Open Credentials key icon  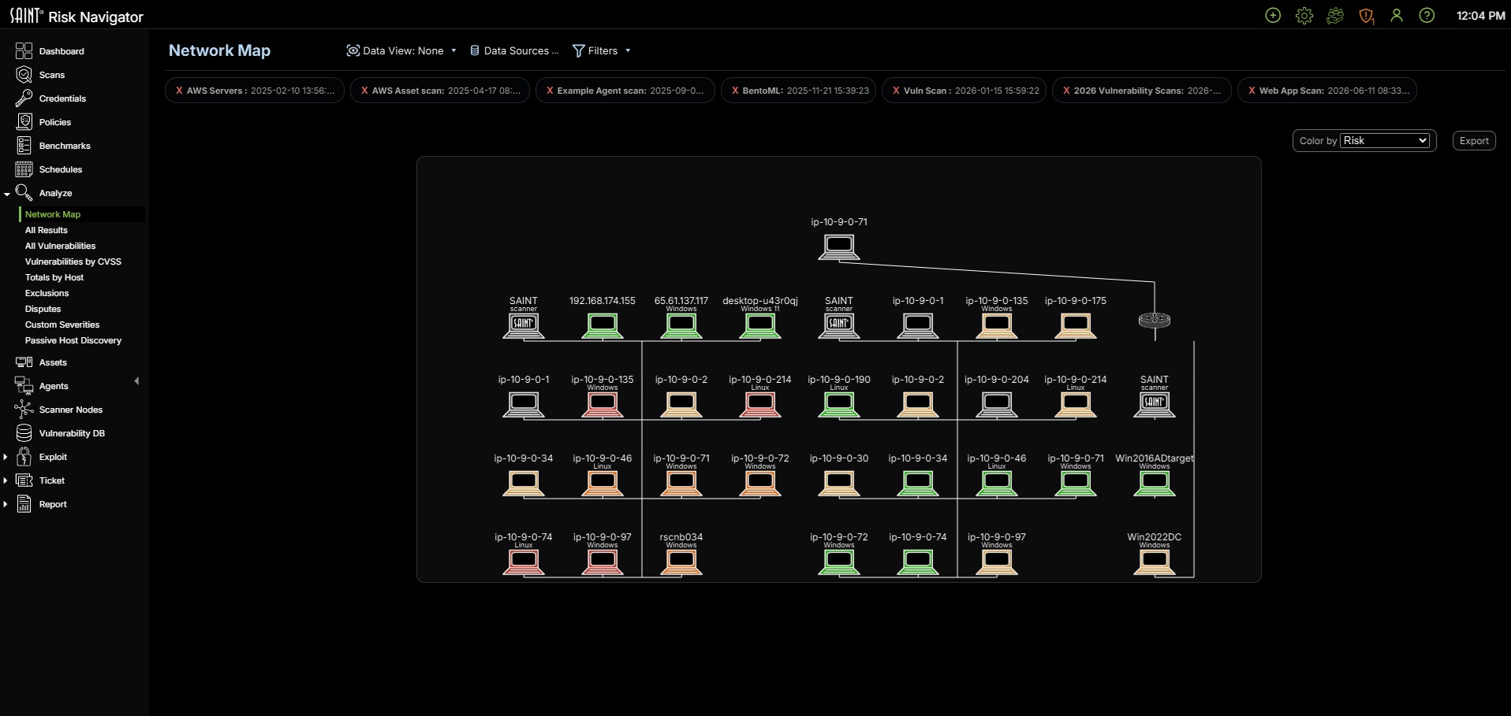24,98
